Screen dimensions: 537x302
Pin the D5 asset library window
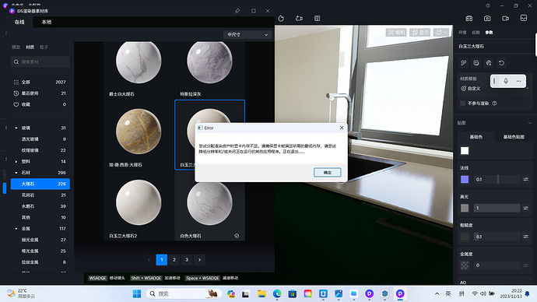pyautogui.click(x=237, y=11)
